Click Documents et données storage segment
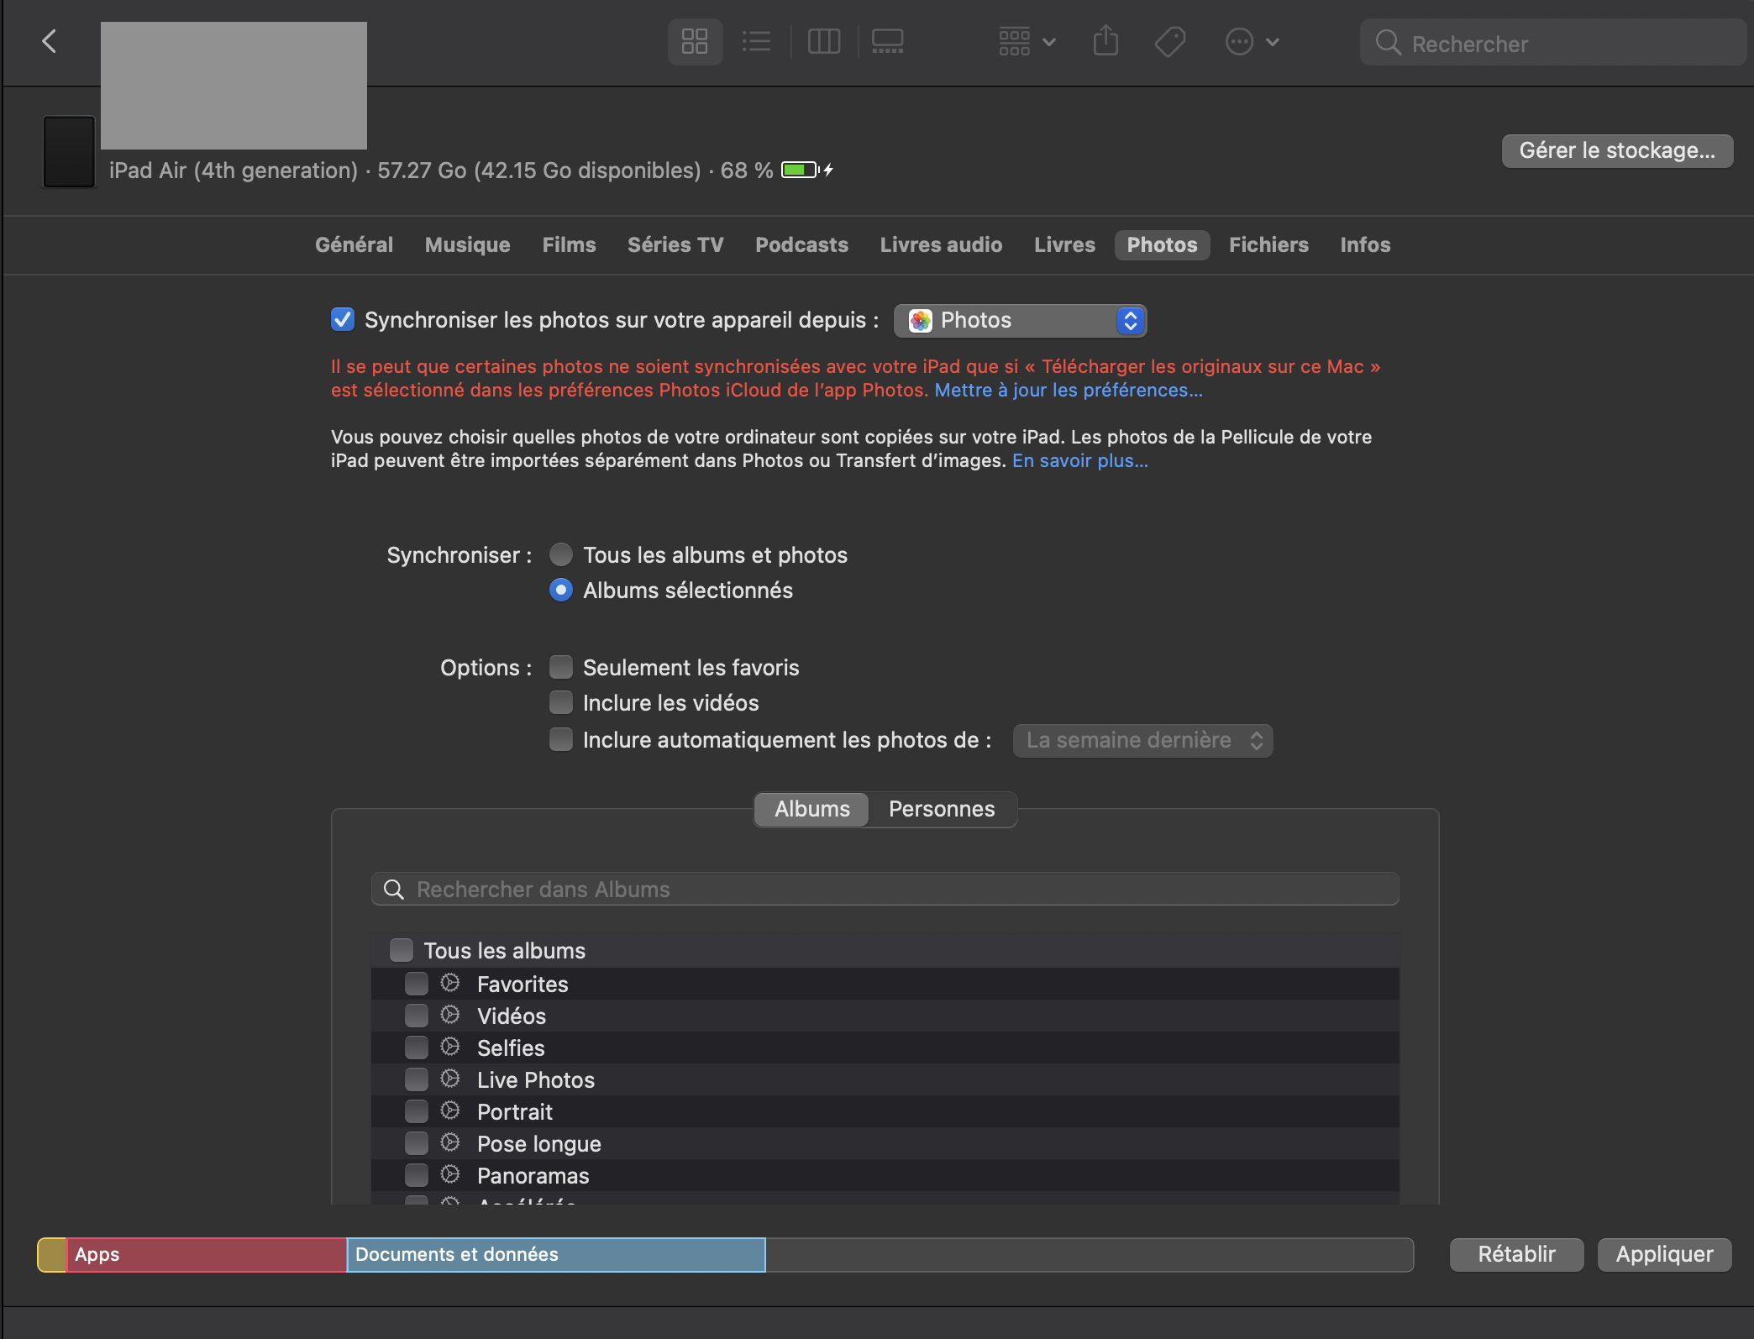1754x1339 pixels. (556, 1254)
